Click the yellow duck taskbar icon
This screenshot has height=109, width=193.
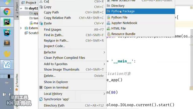[x=7, y=54]
